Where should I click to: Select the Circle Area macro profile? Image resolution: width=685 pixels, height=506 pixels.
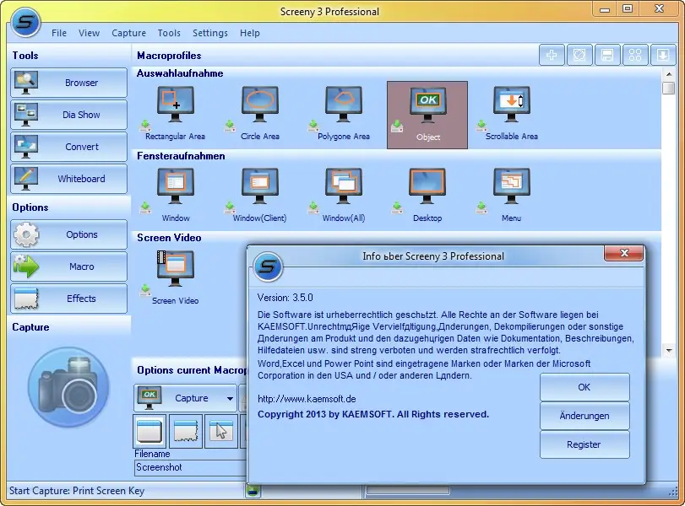click(259, 113)
